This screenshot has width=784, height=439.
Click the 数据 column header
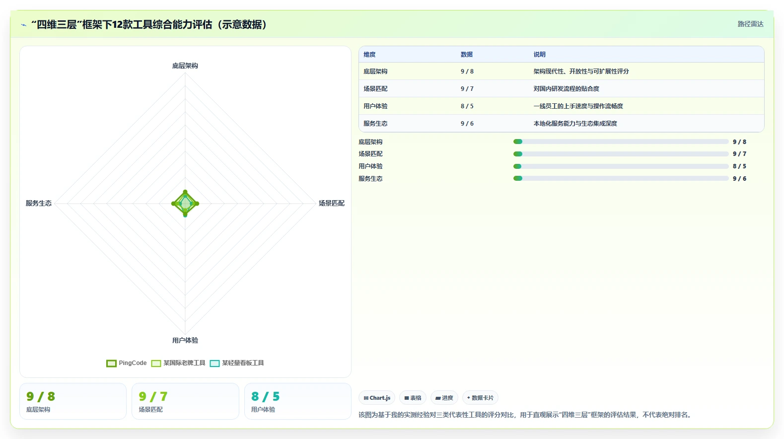[467, 55]
